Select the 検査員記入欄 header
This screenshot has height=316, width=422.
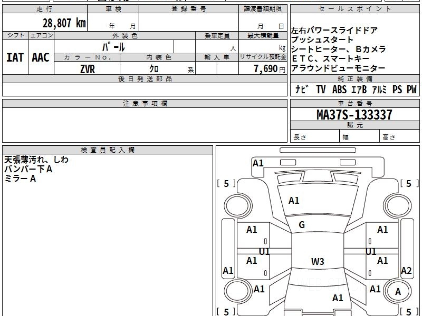[108, 150]
